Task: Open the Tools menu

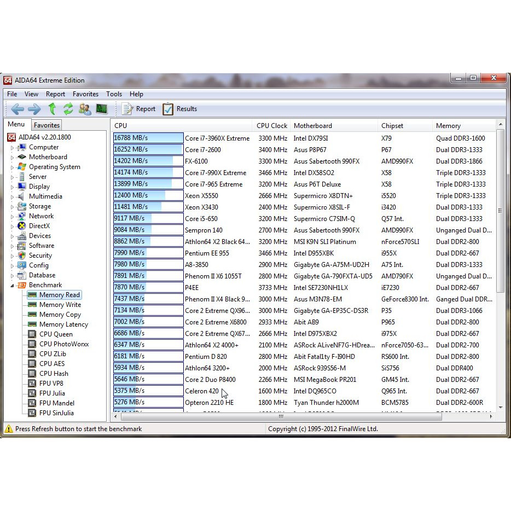Action: pos(114,94)
